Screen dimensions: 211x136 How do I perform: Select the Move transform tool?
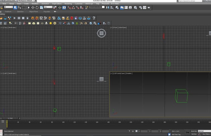pos(32,7)
